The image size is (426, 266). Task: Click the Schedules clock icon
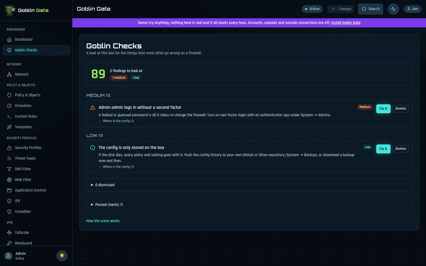(9, 106)
